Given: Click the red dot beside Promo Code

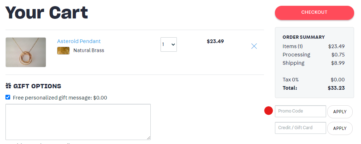Looking at the screenshot, I should (268, 111).
